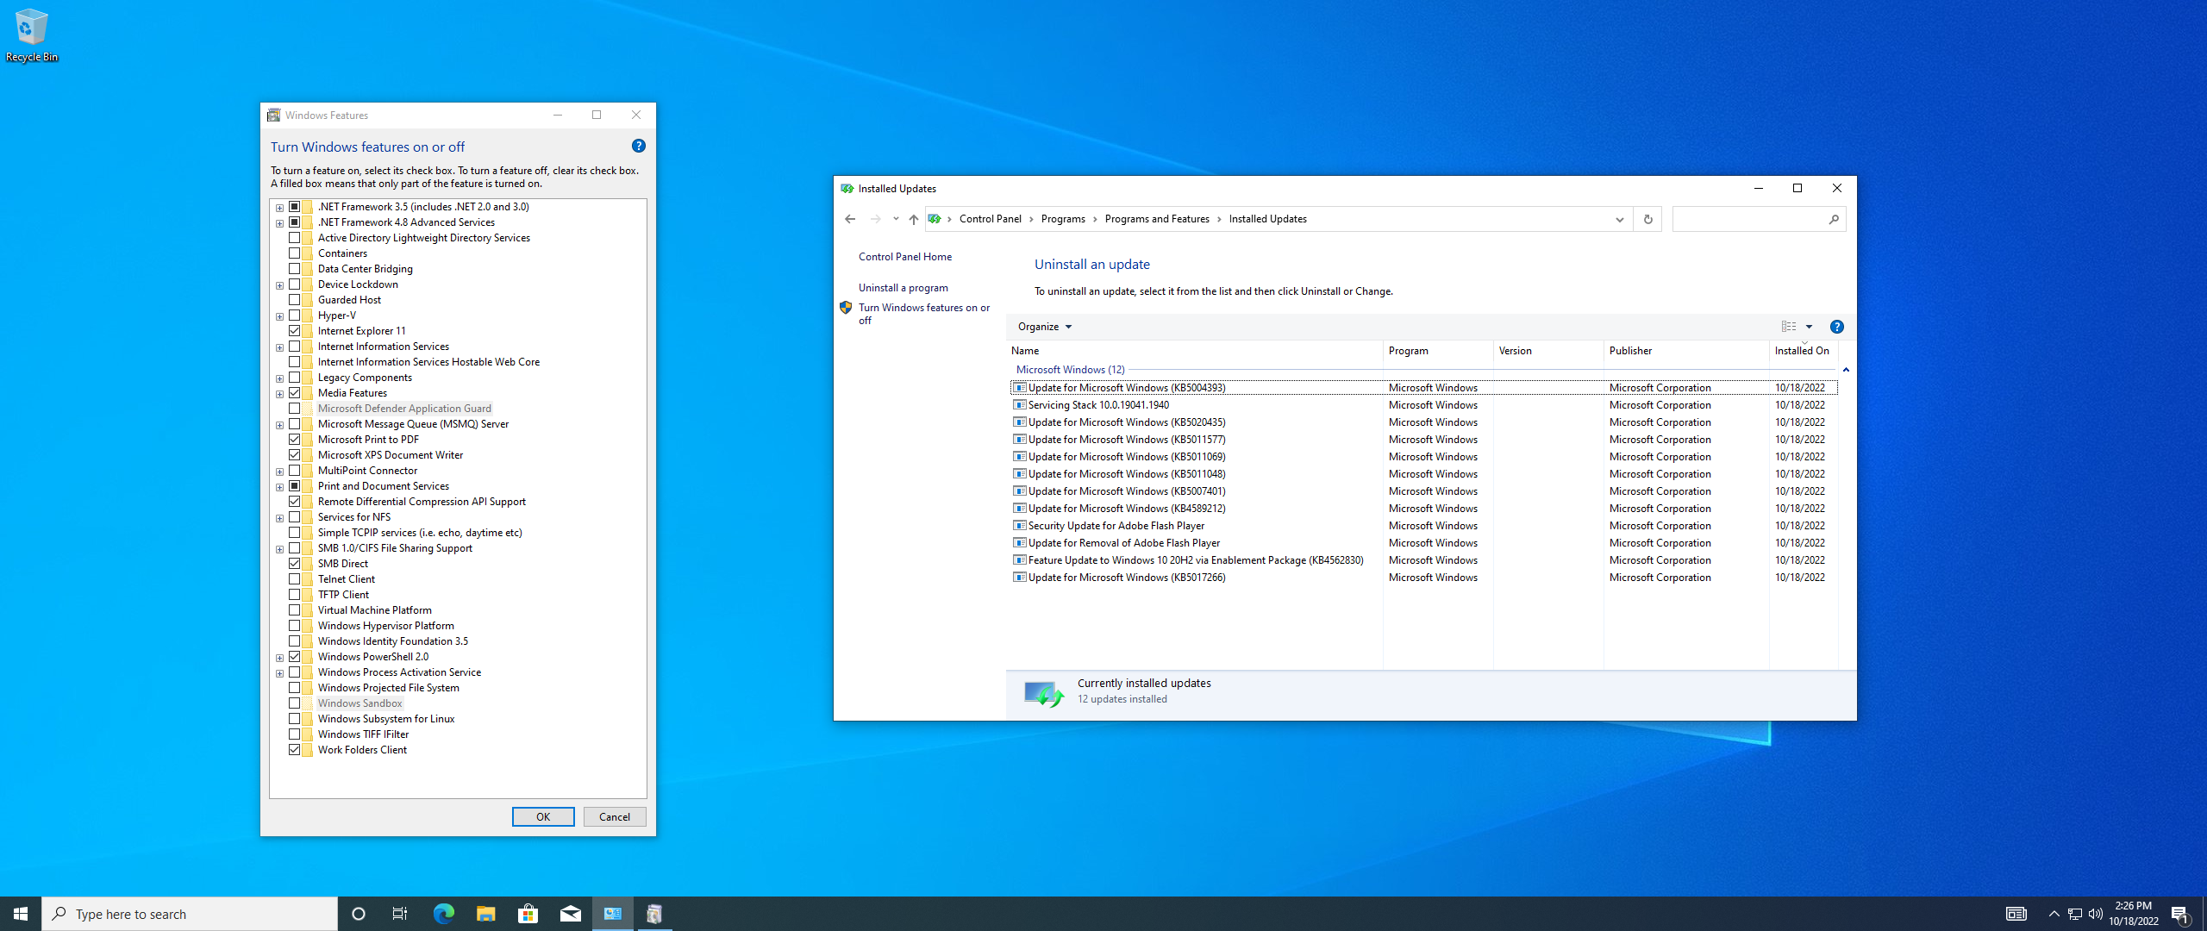This screenshot has height=931, width=2207.
Task: Navigate to Programs breadcrumb
Action: coord(1063,219)
